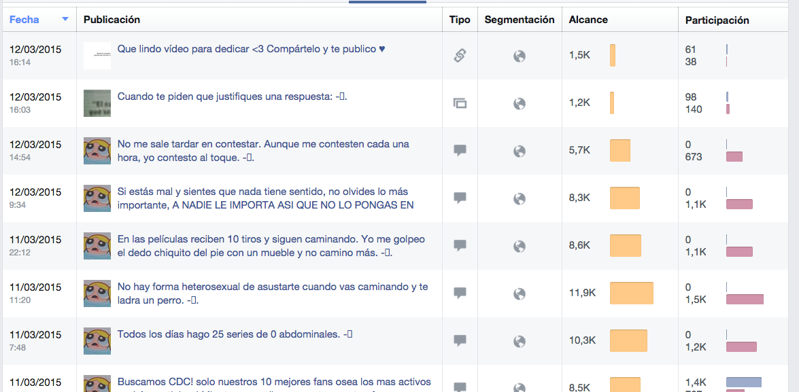Click globe segmentation icon for 'No me sale tardar' post
Viewport: 799px width, 392px height.
point(520,151)
